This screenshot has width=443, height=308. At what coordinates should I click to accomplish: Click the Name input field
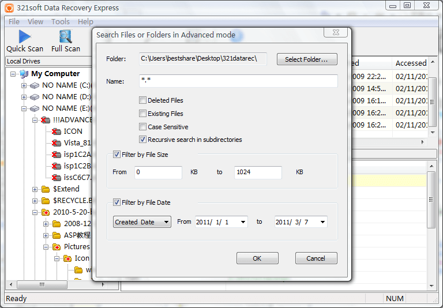pyautogui.click(x=238, y=81)
